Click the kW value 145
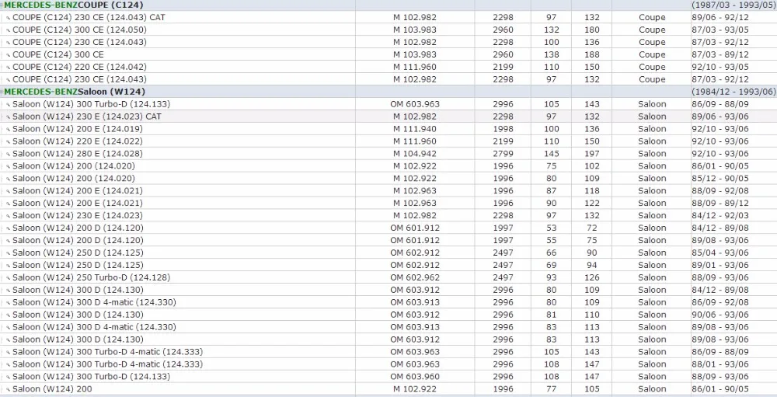 coord(552,154)
